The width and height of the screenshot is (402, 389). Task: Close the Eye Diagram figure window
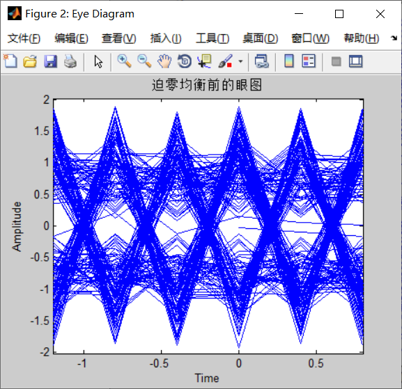point(380,14)
